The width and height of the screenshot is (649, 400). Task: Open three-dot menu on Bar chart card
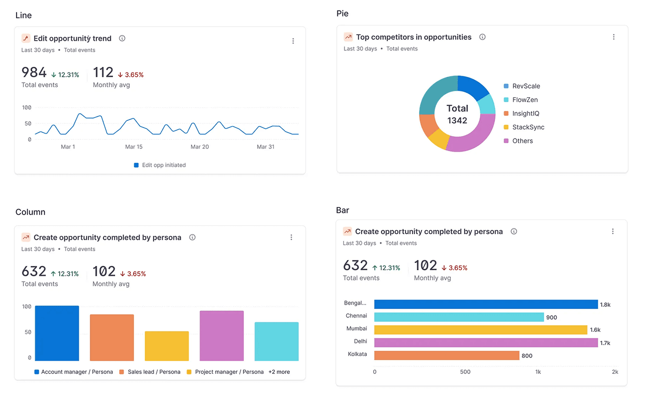(613, 232)
